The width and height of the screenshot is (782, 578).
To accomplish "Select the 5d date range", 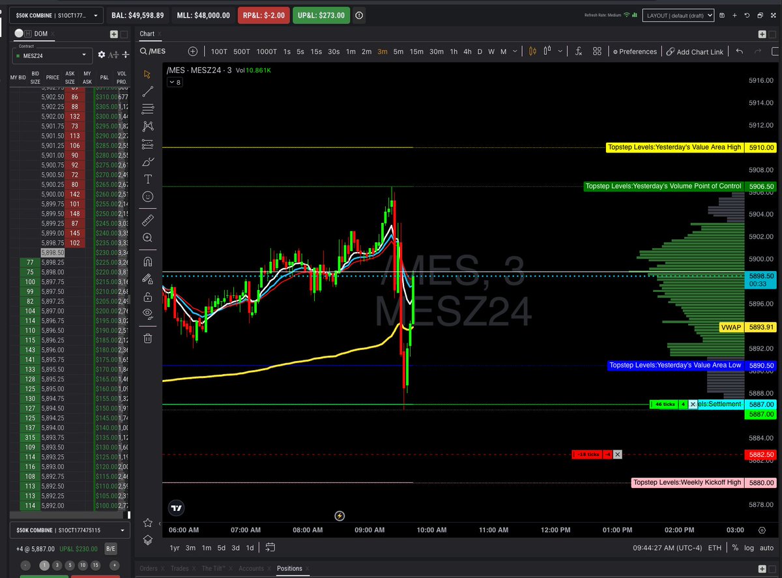I will (x=222, y=547).
